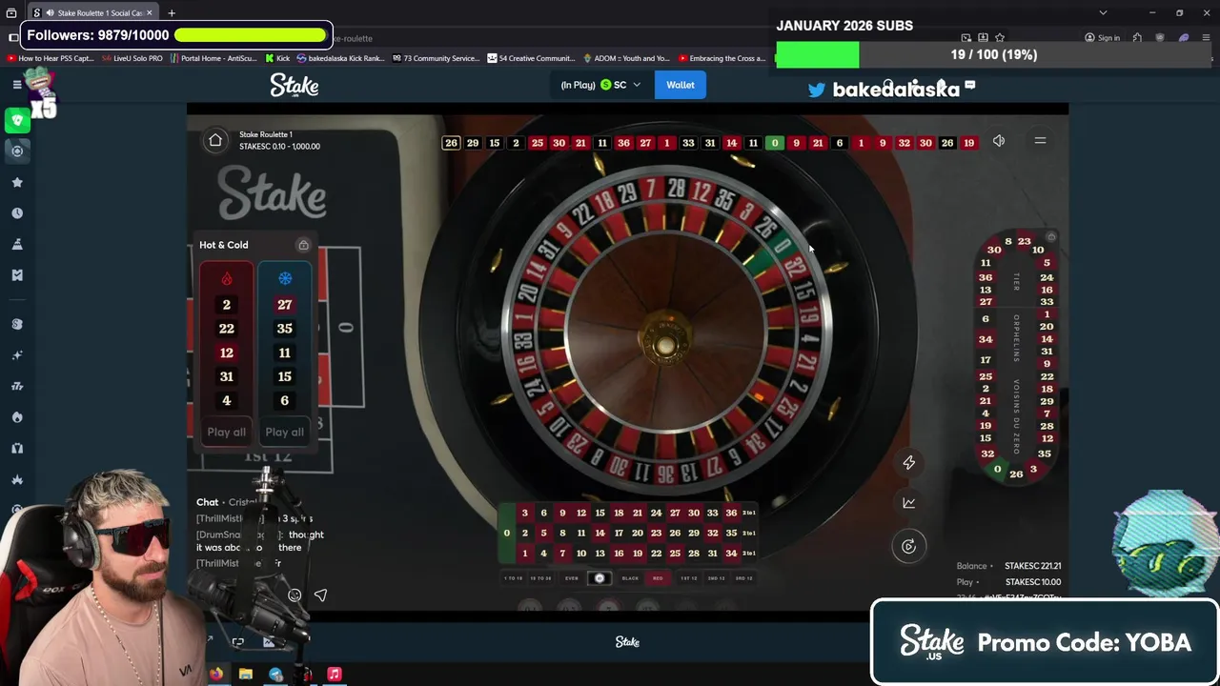Click the home icon in roulette lobby
1220x686 pixels.
point(215,140)
